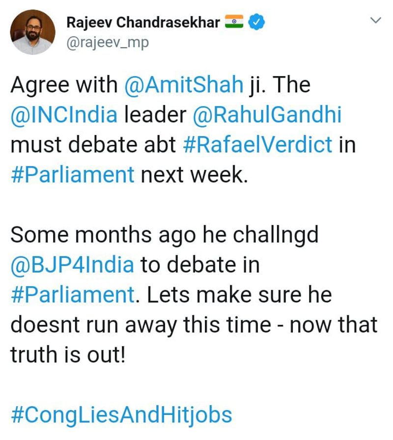The image size is (393, 440).
Task: Click the 'truth is out!' line
Action: point(68,355)
